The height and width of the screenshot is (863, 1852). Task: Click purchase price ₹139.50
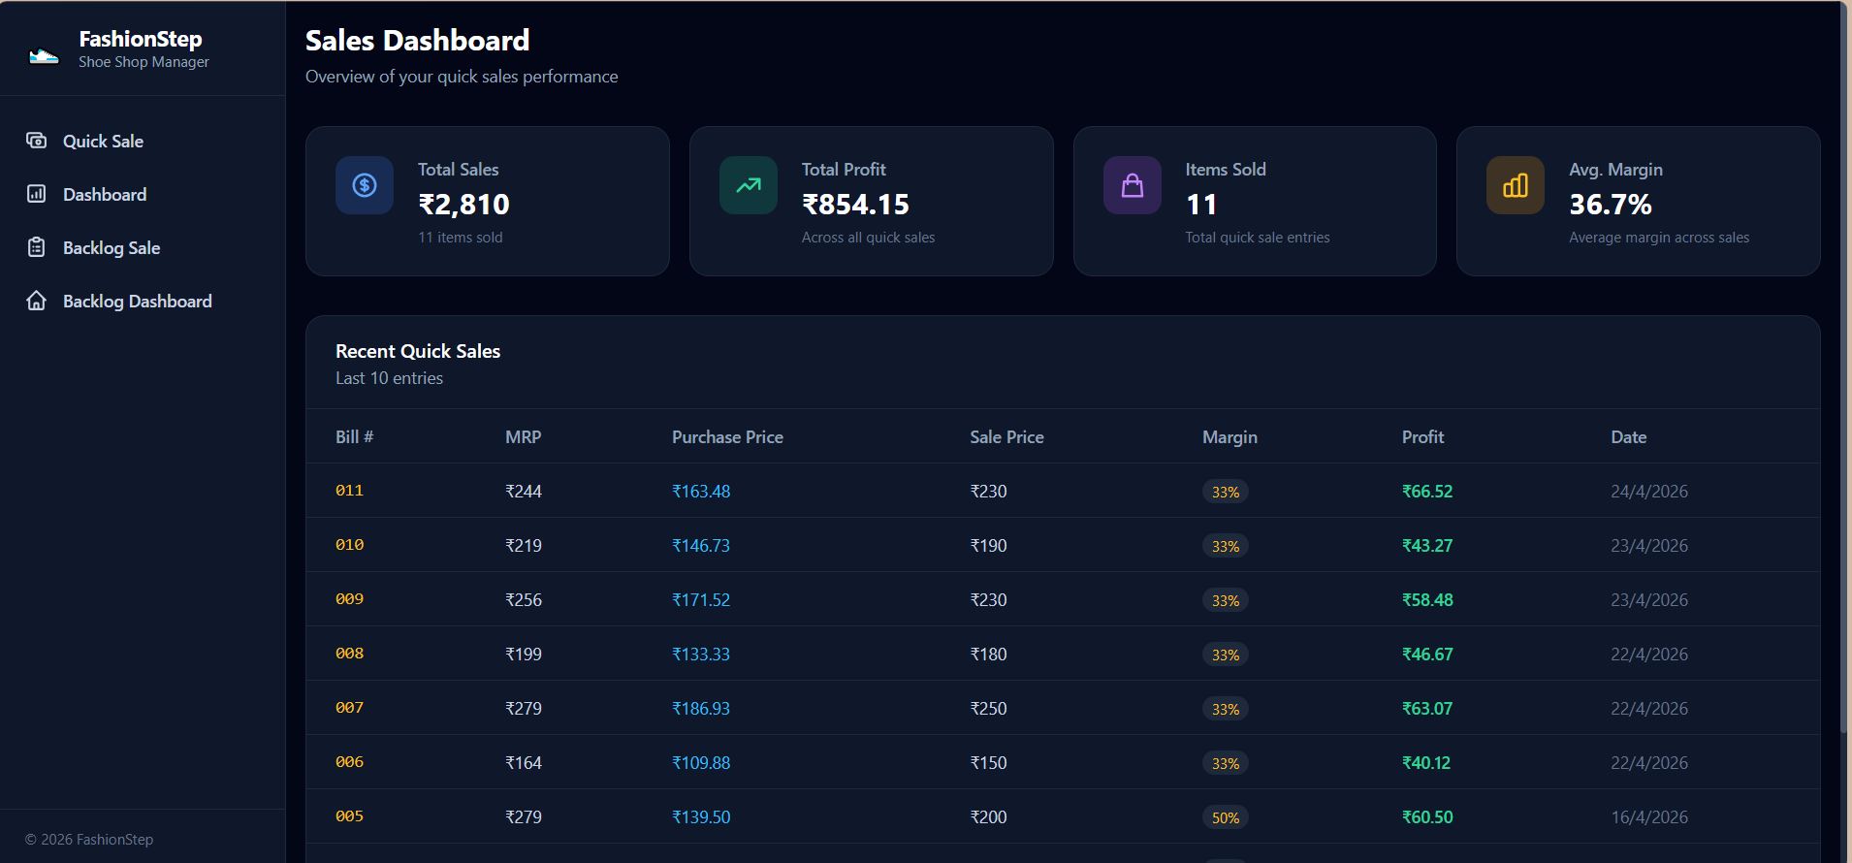click(x=701, y=816)
